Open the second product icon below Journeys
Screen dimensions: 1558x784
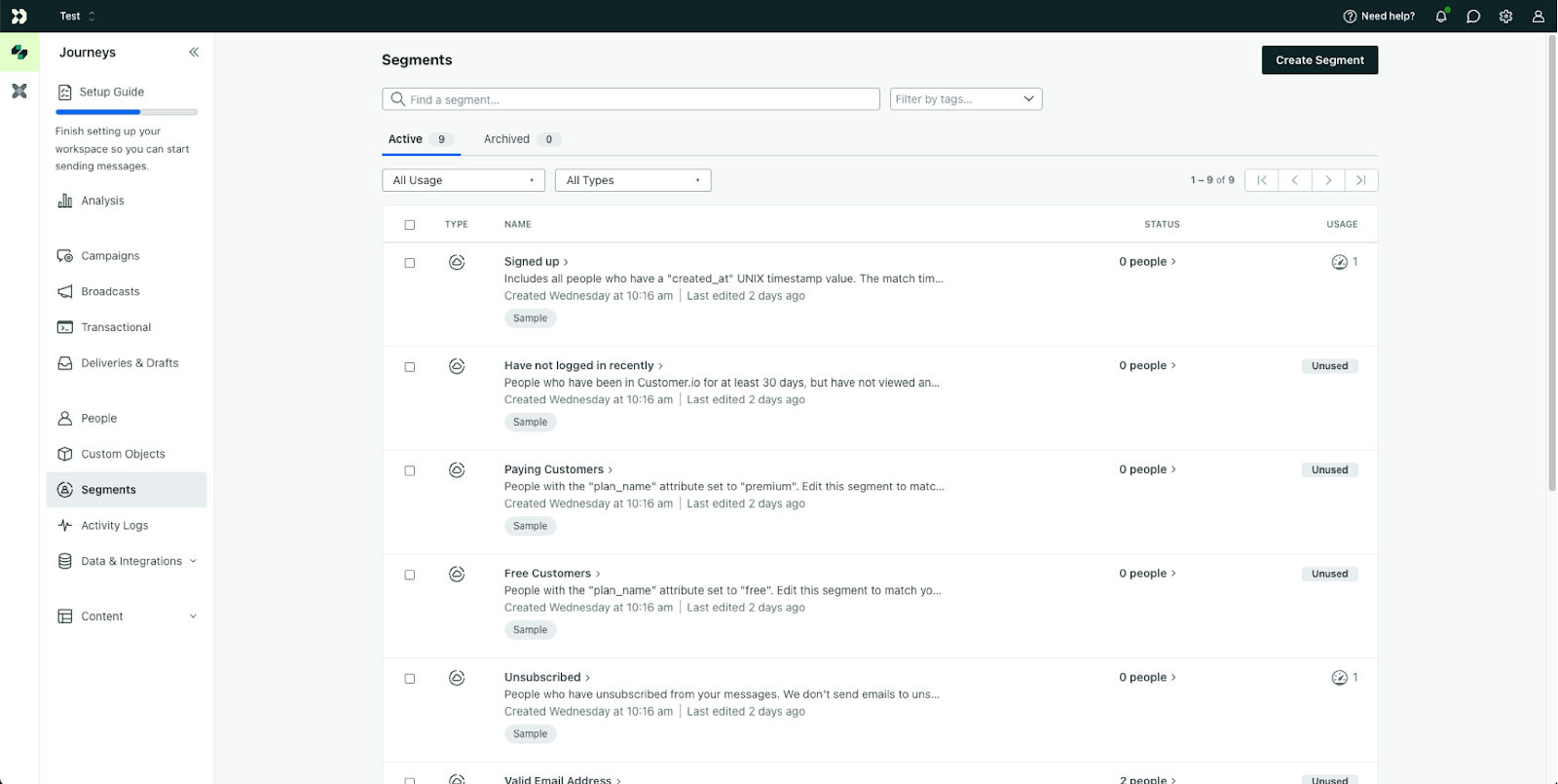[x=19, y=91]
